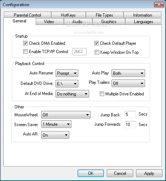Switch to Graphics tab
166x181 pixels.
coord(109,22)
